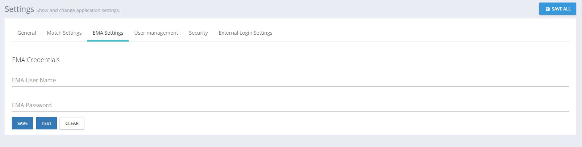Click the floppy disk icon in Save All
Screen dimensions: 582x147
(548, 9)
